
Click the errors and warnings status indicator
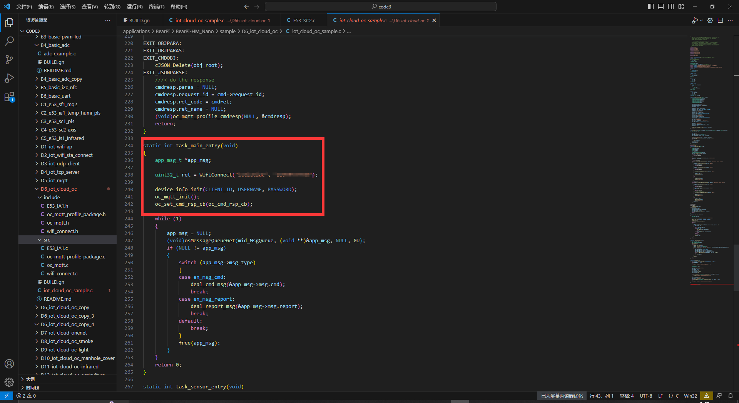point(26,396)
